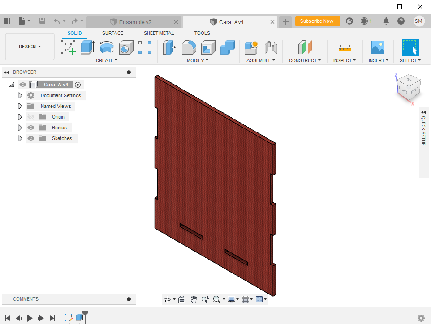Select the Insert image icon
Viewport: 431px width, 324px height.
coord(378,47)
